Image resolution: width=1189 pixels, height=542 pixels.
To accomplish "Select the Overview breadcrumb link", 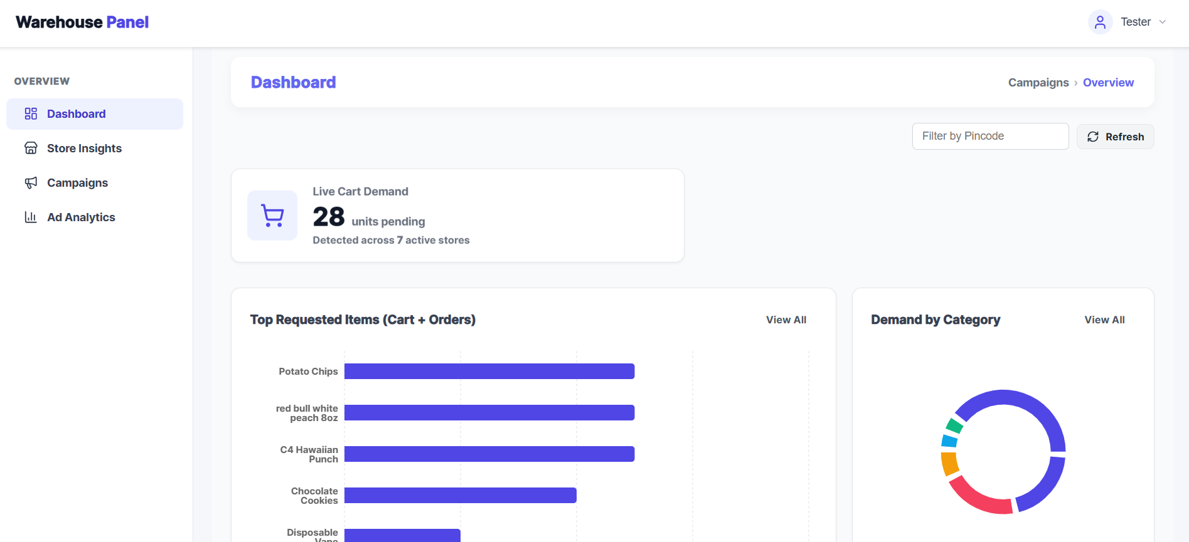I will (x=1108, y=83).
